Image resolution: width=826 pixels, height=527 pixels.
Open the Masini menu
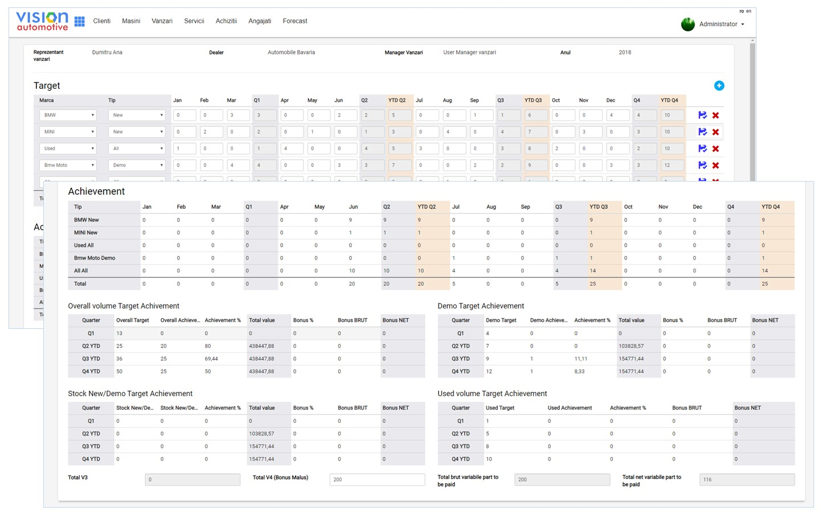pyautogui.click(x=131, y=21)
